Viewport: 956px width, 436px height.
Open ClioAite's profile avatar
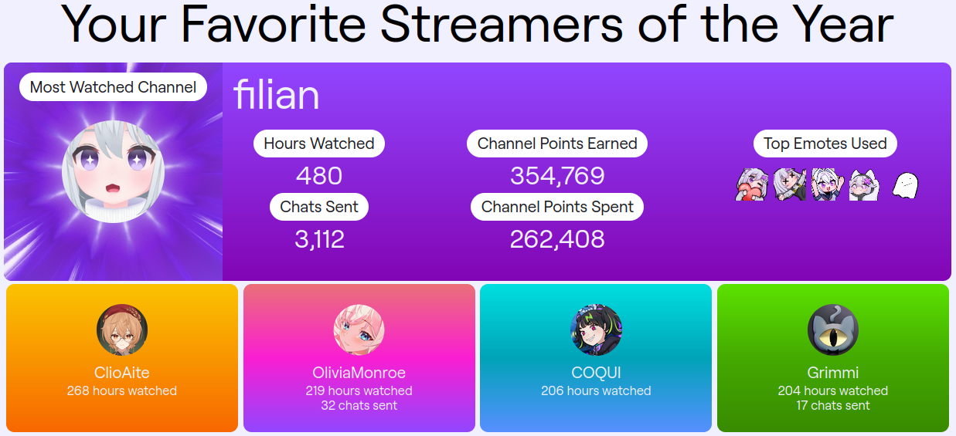point(122,330)
